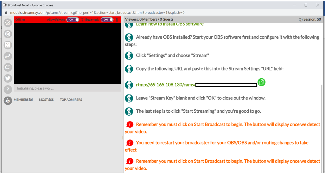Click the circular target icon in sidebar

coord(8,34)
